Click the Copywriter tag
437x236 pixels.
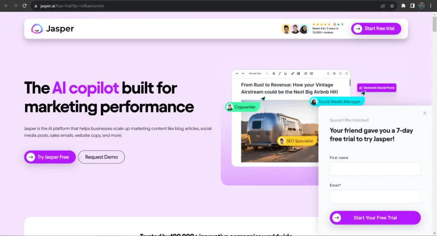(x=242, y=107)
